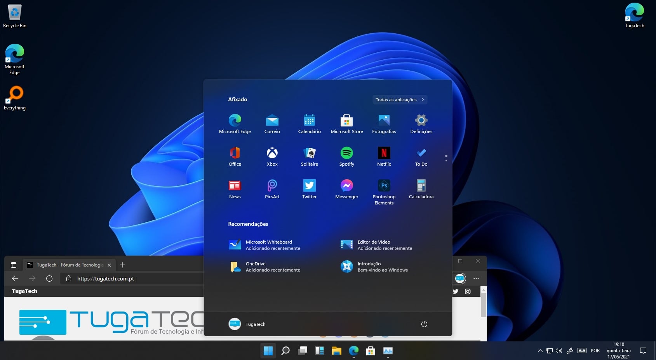Viewport: 656px width, 360px height.
Task: Start the Solitaire game
Action: 310,157
